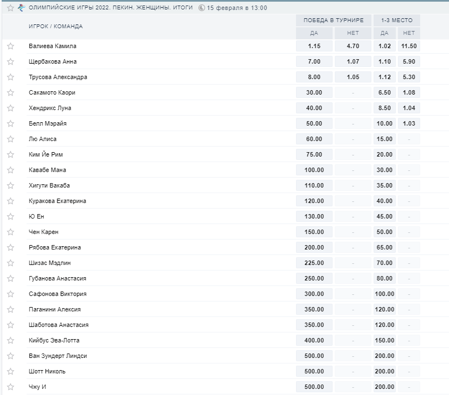Pick 4.70 odds against Валиева winning
This screenshot has height=395, width=449.
coord(353,46)
